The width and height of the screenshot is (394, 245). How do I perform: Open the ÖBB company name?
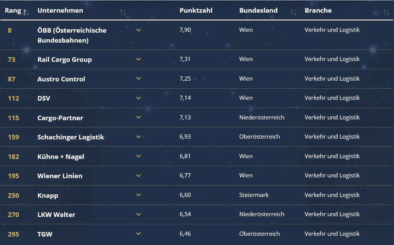coord(72,35)
